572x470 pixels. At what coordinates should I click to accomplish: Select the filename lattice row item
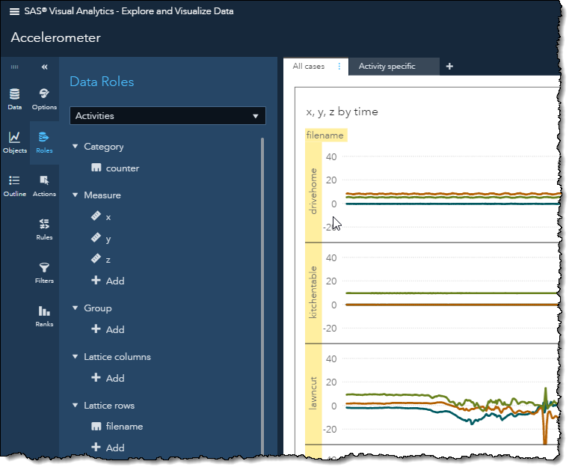click(x=124, y=427)
